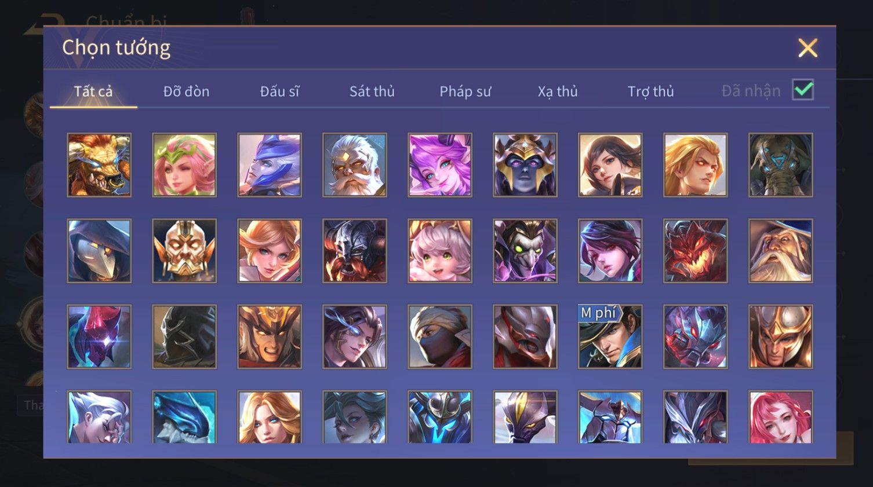Open the Trợ thủ tab
873x487 pixels.
tap(651, 91)
